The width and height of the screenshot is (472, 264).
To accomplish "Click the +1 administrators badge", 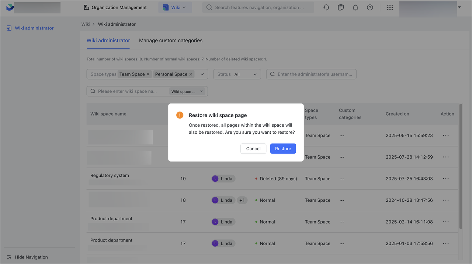I will tap(242, 200).
